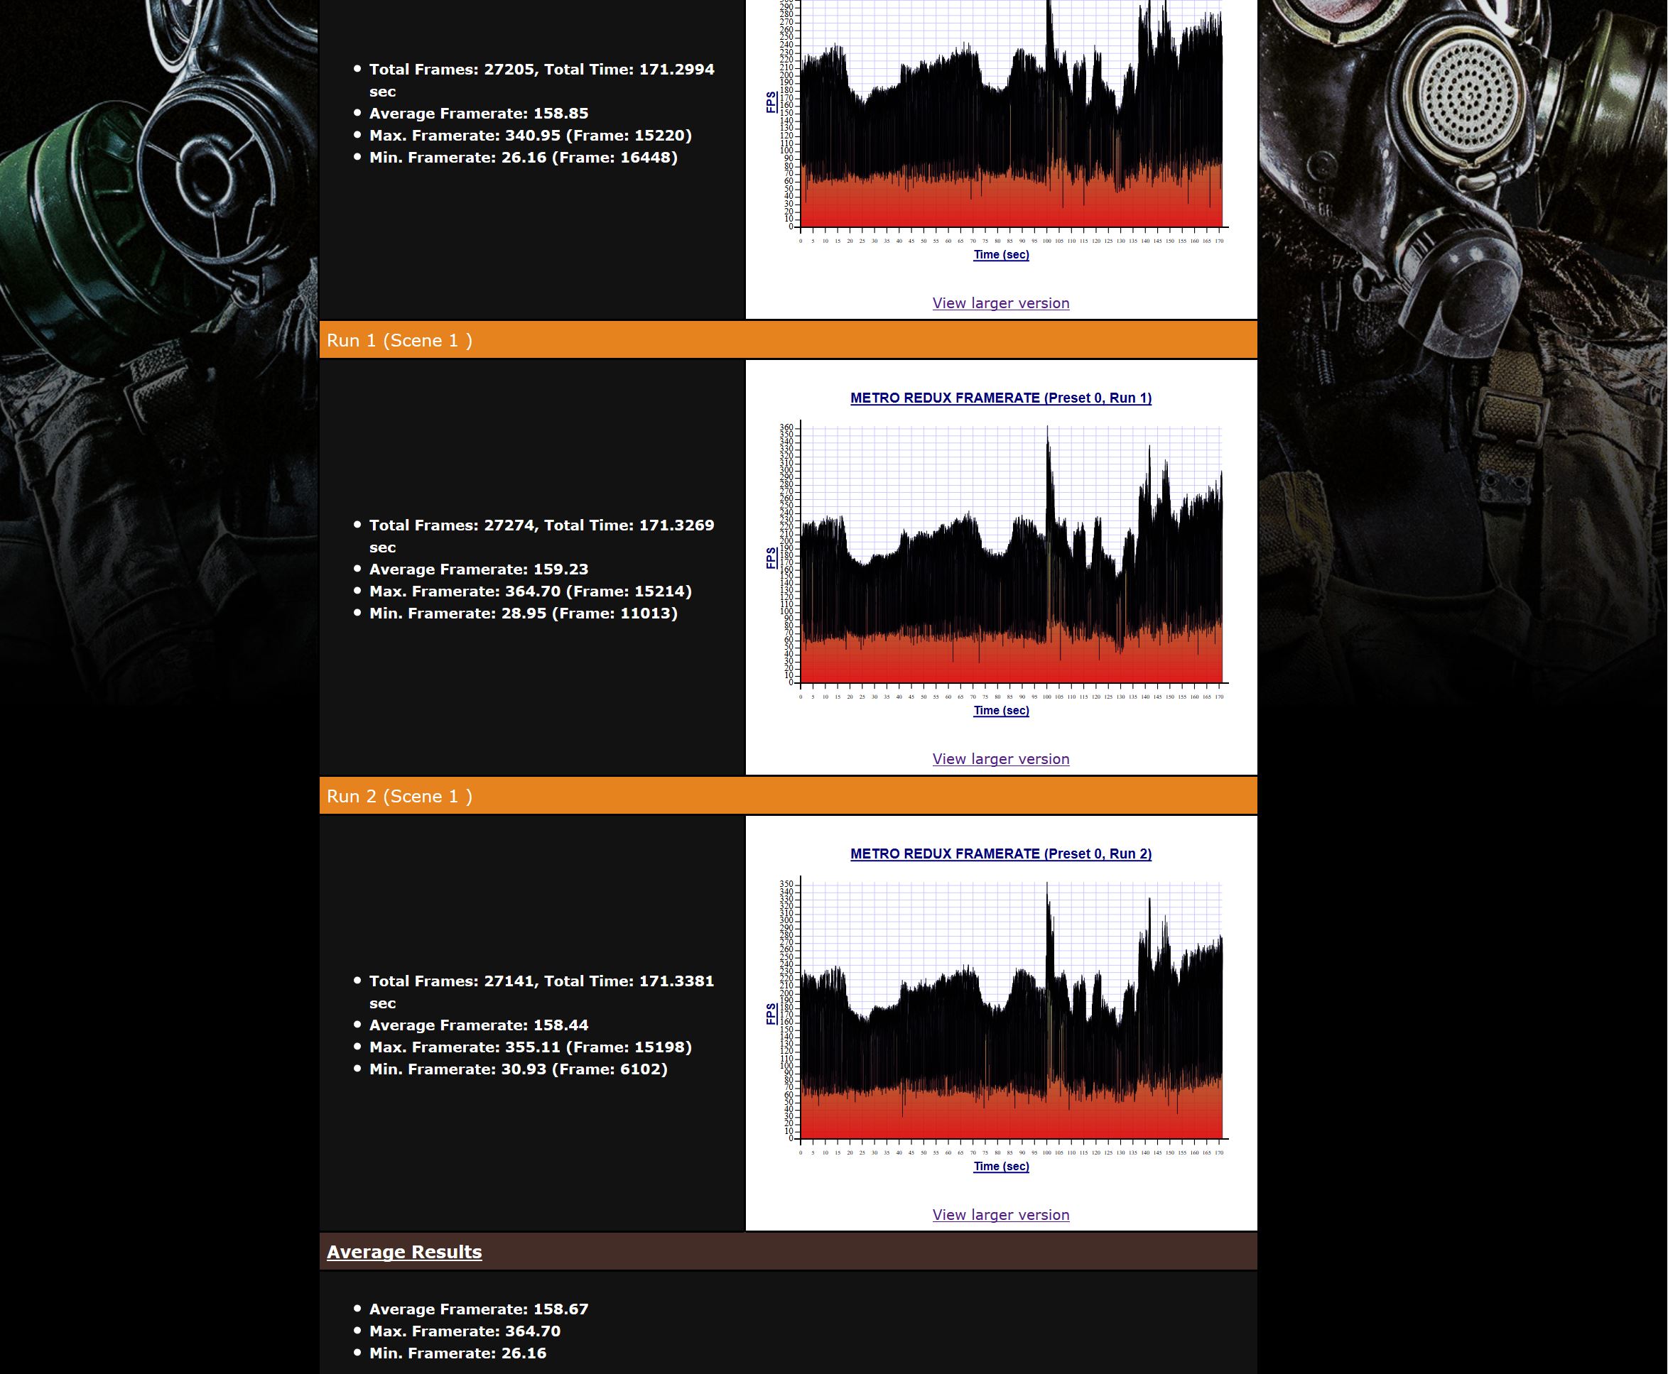Click Time (sec) label under Run 1 chart
This screenshot has width=1668, height=1374.
pos(1001,710)
